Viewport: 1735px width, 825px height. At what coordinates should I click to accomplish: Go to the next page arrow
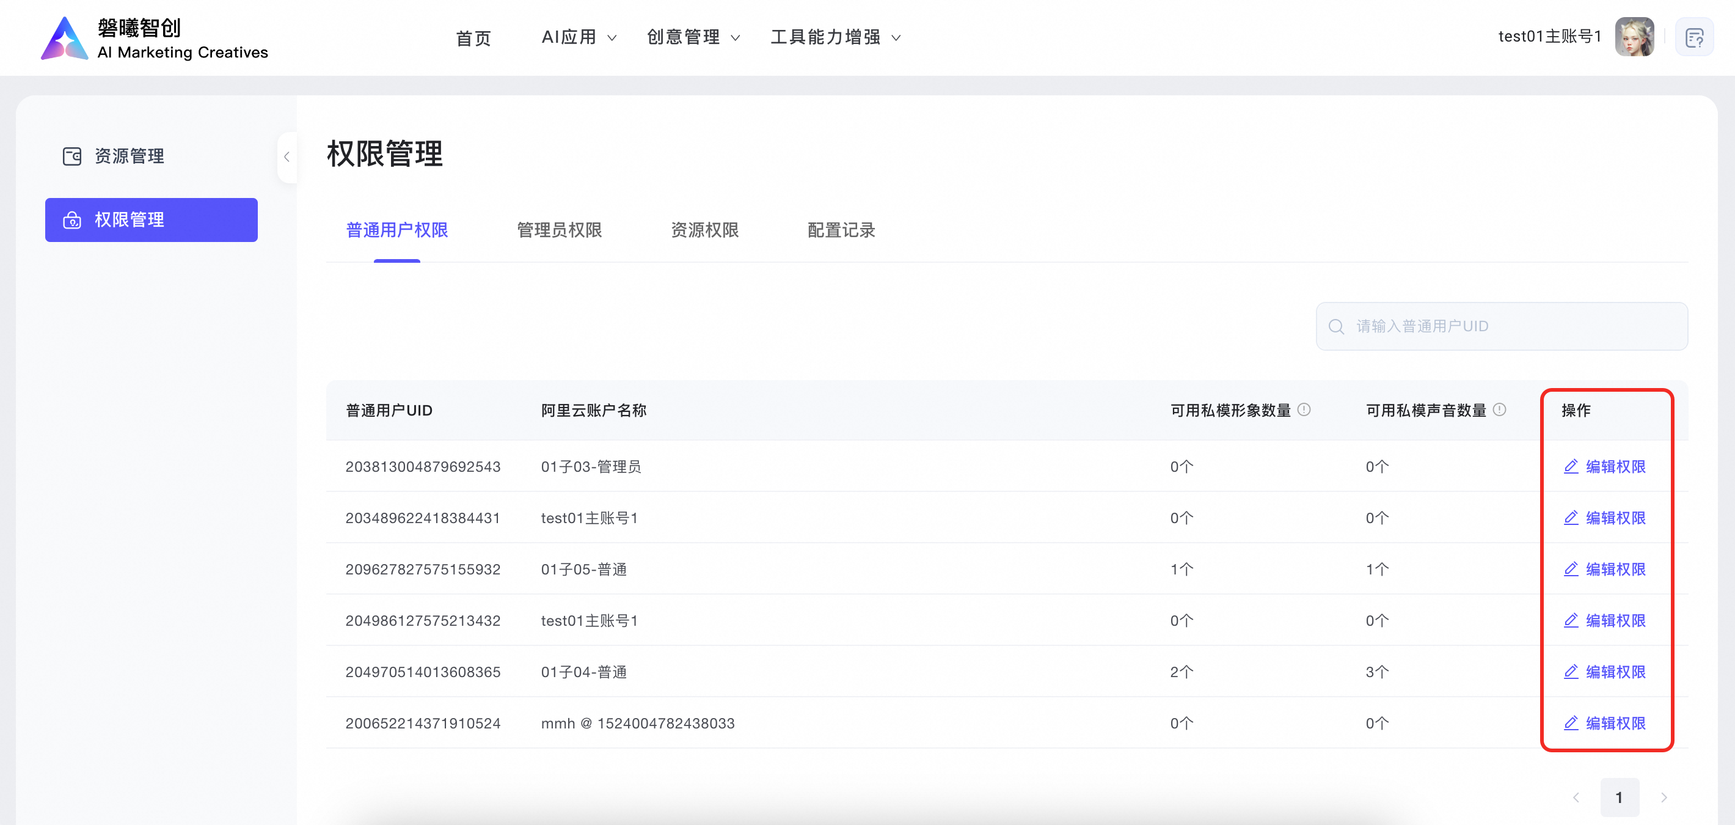(1664, 798)
